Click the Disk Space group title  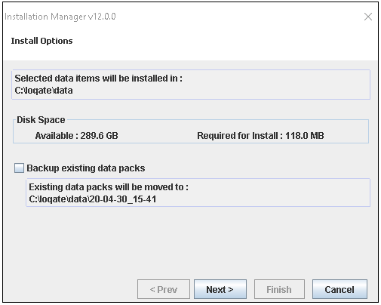click(x=41, y=120)
